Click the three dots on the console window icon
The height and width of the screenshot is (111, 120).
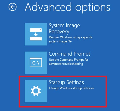click(x=40, y=58)
